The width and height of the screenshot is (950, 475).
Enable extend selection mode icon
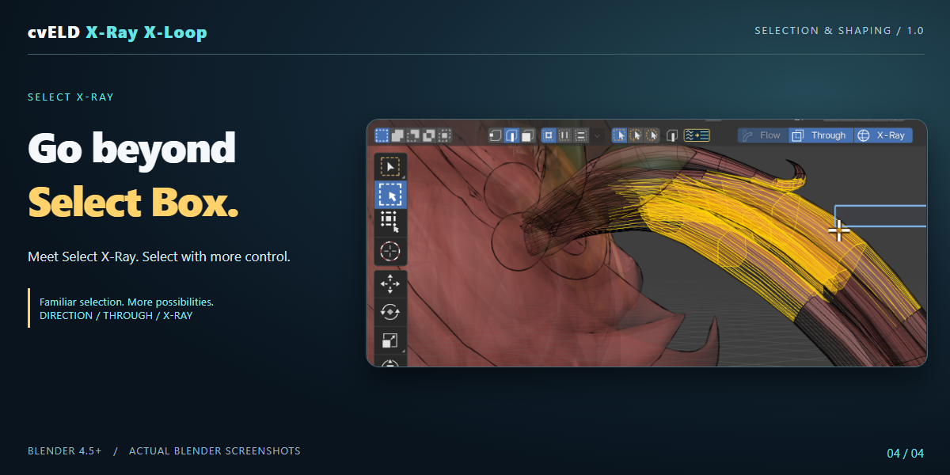pos(397,135)
